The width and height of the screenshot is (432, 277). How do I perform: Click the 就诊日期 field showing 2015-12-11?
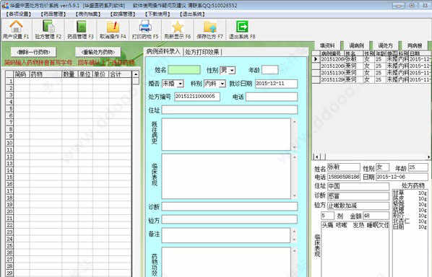coord(277,84)
